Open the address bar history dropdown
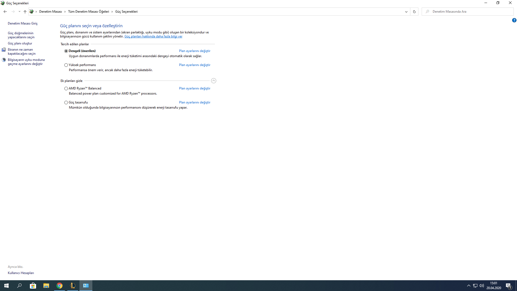The height and width of the screenshot is (291, 517). [x=406, y=12]
